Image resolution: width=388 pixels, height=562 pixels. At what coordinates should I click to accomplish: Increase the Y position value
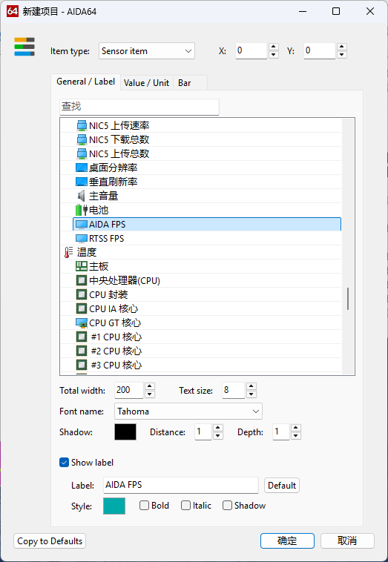[x=342, y=47]
